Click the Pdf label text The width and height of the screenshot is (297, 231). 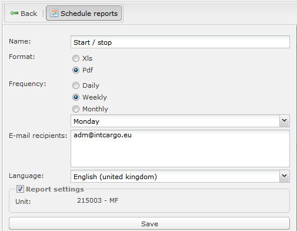(88, 70)
